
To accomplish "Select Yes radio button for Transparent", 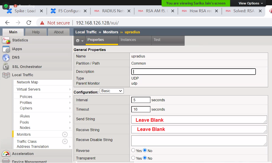I will [x=133, y=158].
